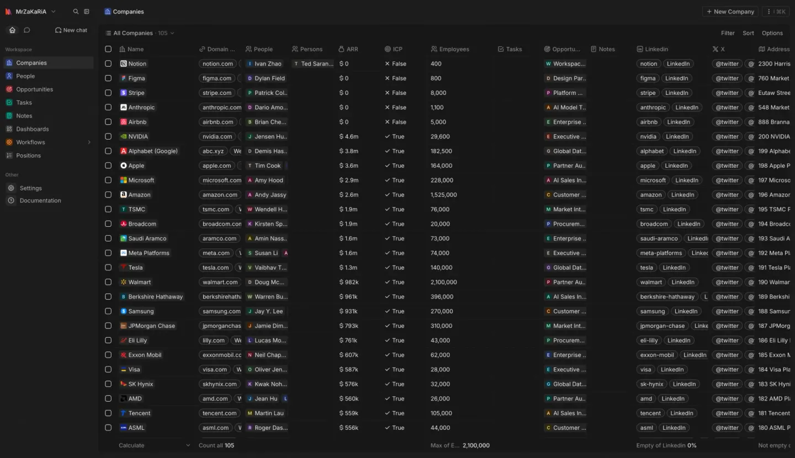Open People in the sidebar
This screenshot has width=795, height=458.
49,76
